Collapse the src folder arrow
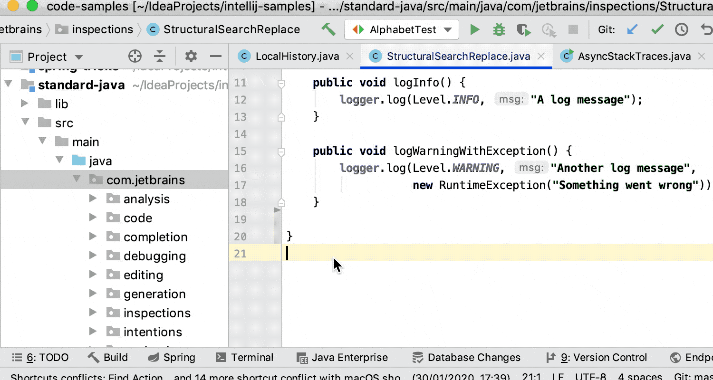Screen dimensions: 713x380 tap(25, 123)
